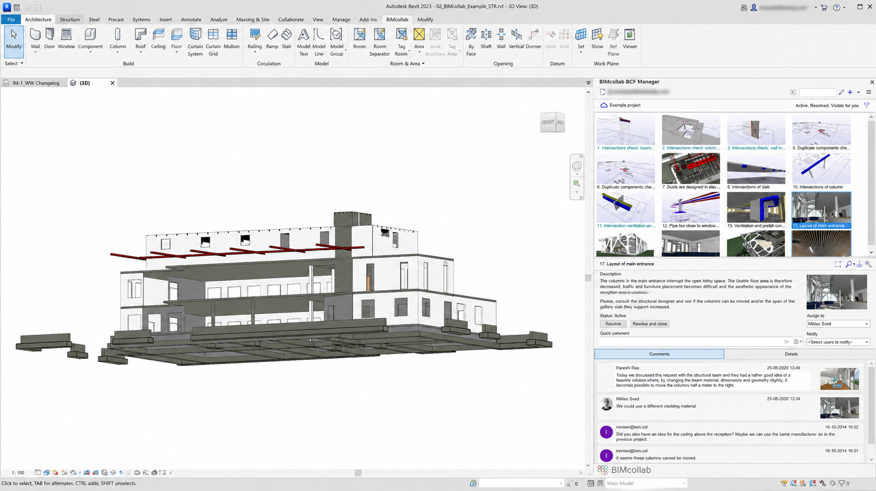The height and width of the screenshot is (491, 876).
Task: Choose the Mullion tool
Action: pyautogui.click(x=231, y=39)
